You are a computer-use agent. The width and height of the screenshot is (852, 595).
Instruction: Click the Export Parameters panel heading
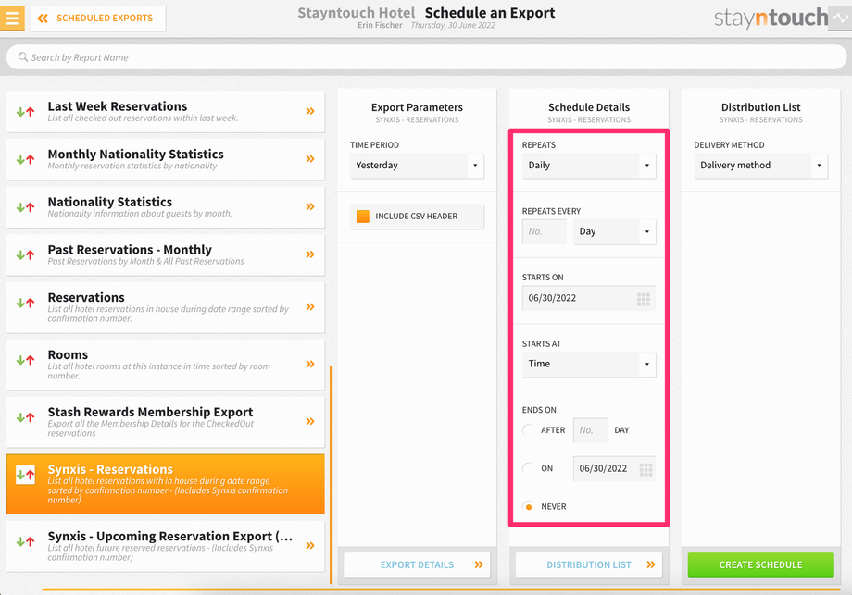click(417, 107)
